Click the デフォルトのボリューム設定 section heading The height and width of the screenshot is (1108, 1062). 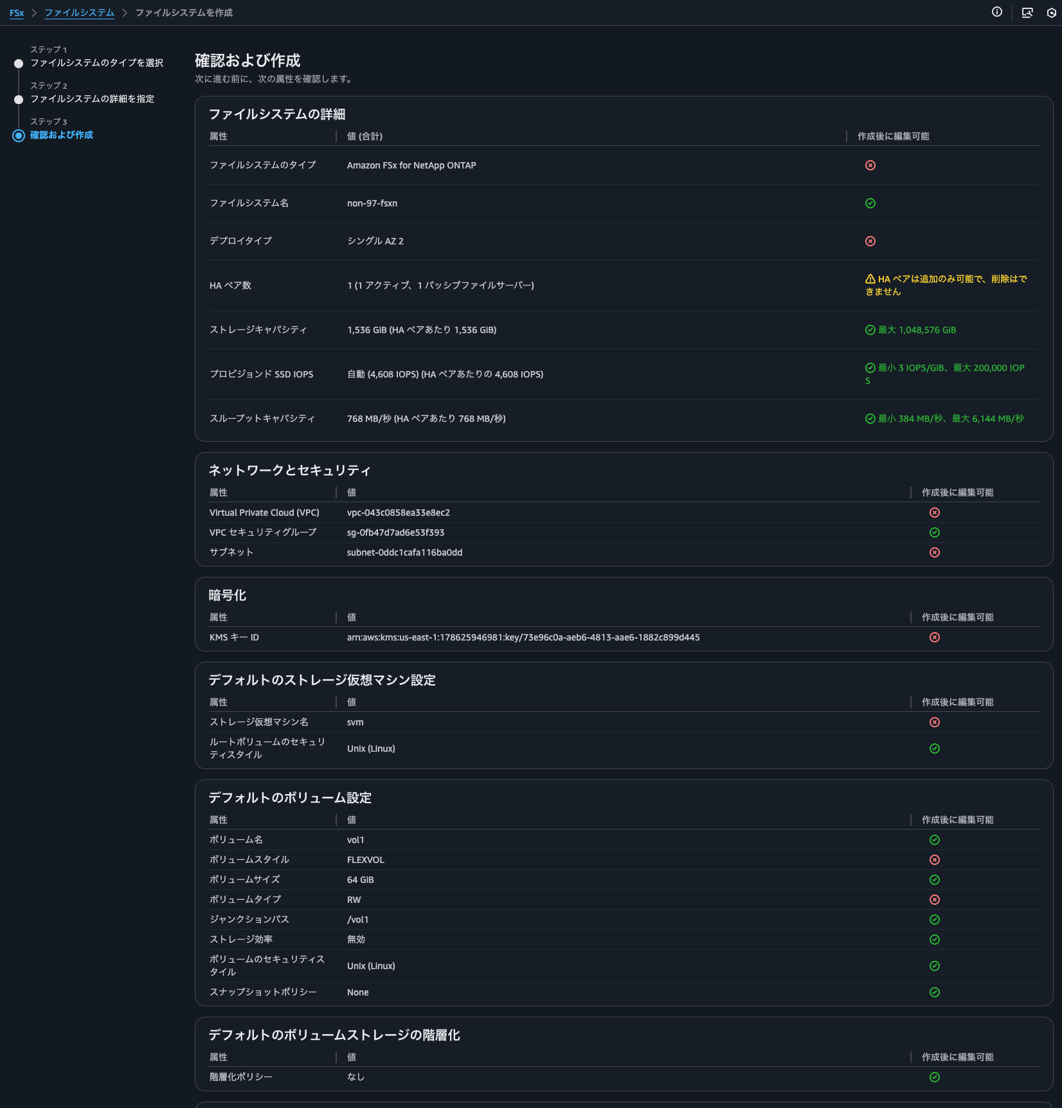point(290,798)
